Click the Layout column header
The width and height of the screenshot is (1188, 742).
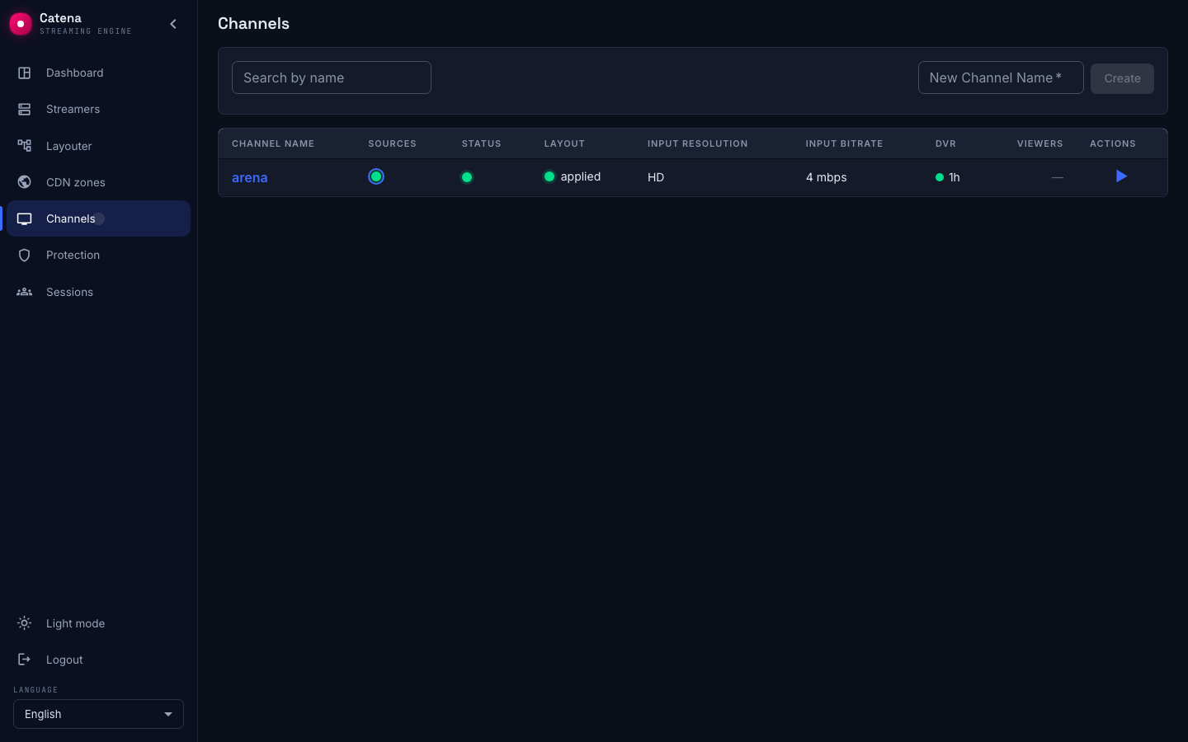tap(565, 143)
